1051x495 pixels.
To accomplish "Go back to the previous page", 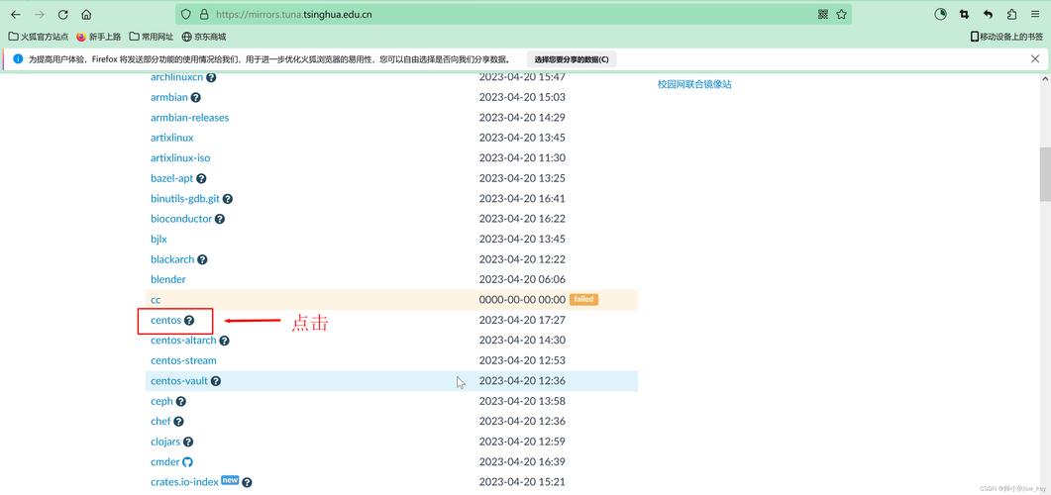I will [x=16, y=15].
